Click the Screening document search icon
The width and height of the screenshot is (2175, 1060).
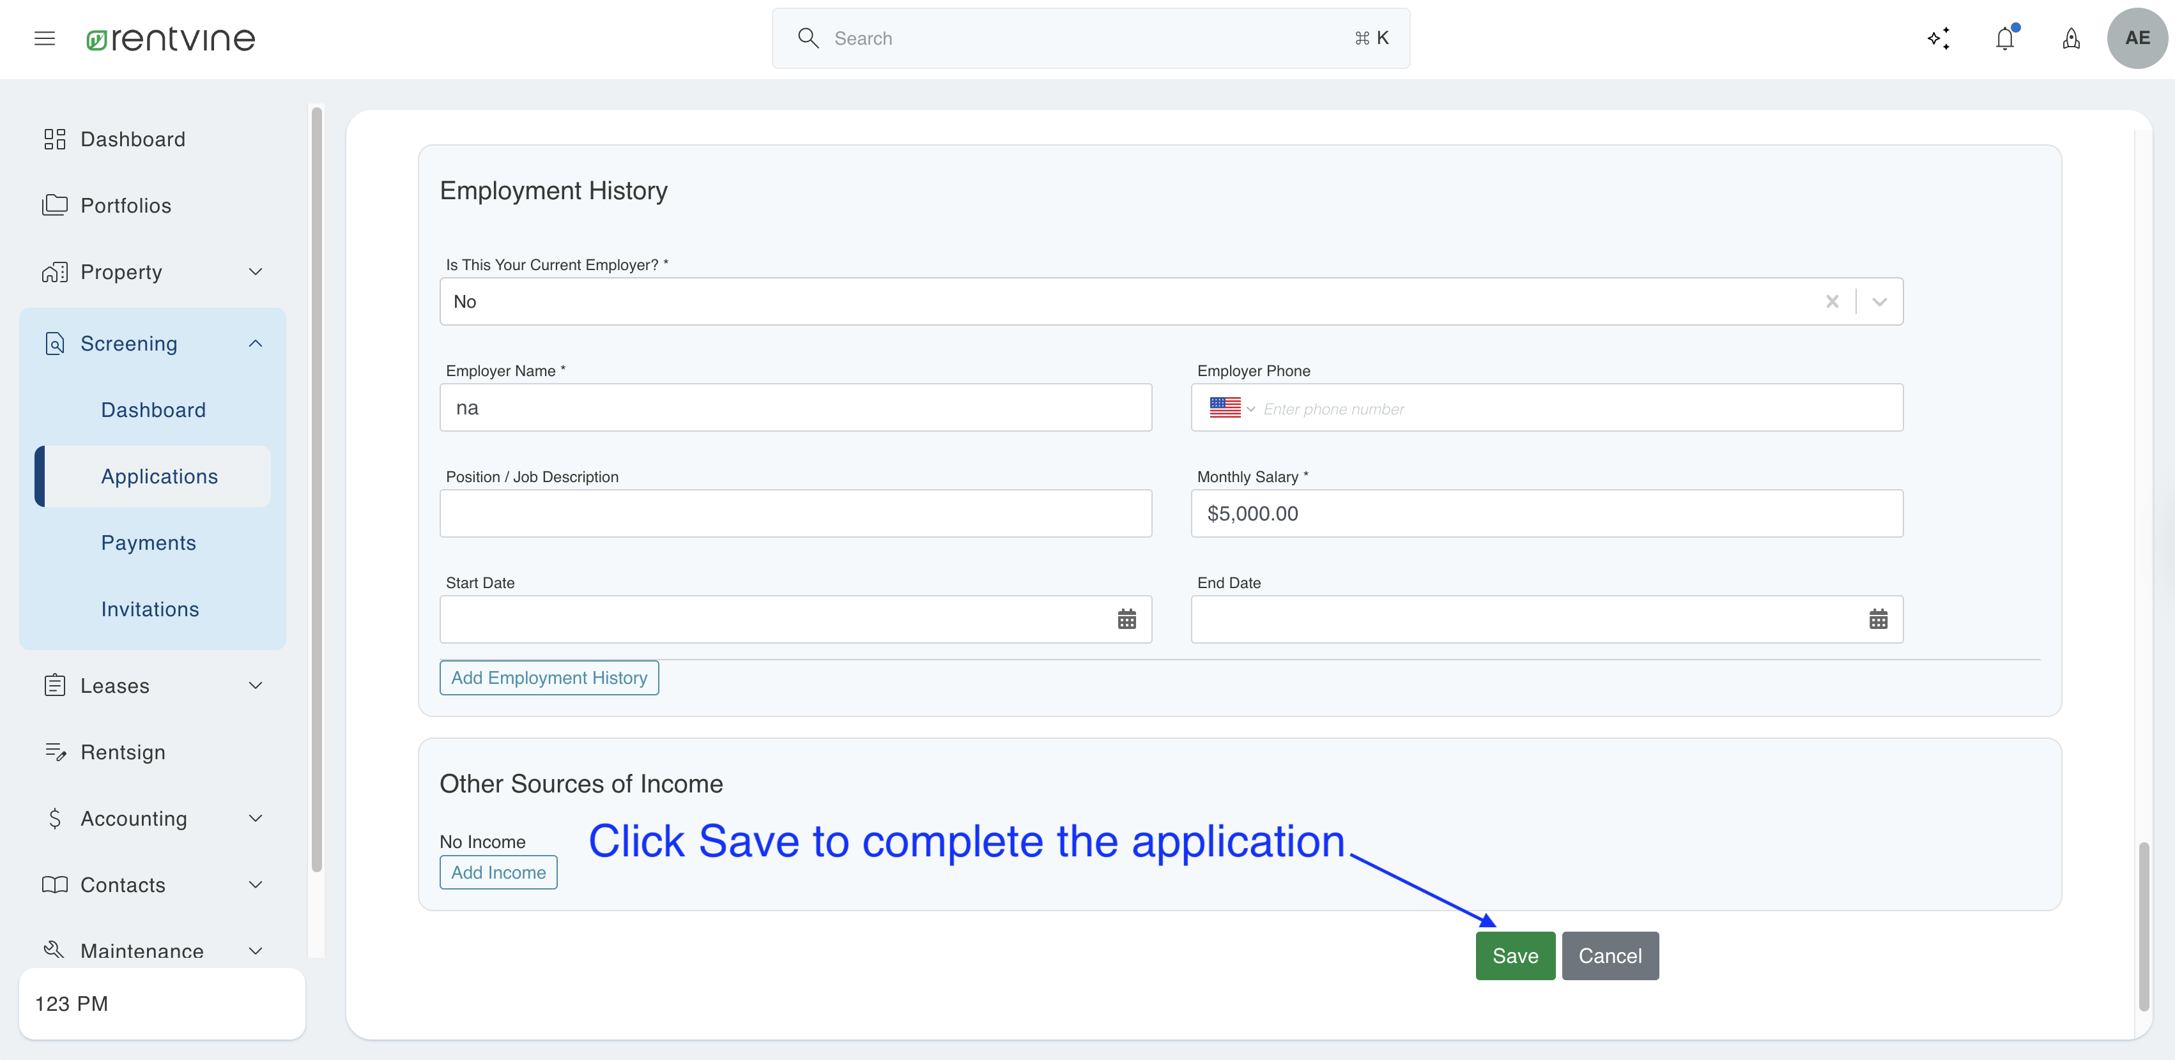pyautogui.click(x=55, y=344)
